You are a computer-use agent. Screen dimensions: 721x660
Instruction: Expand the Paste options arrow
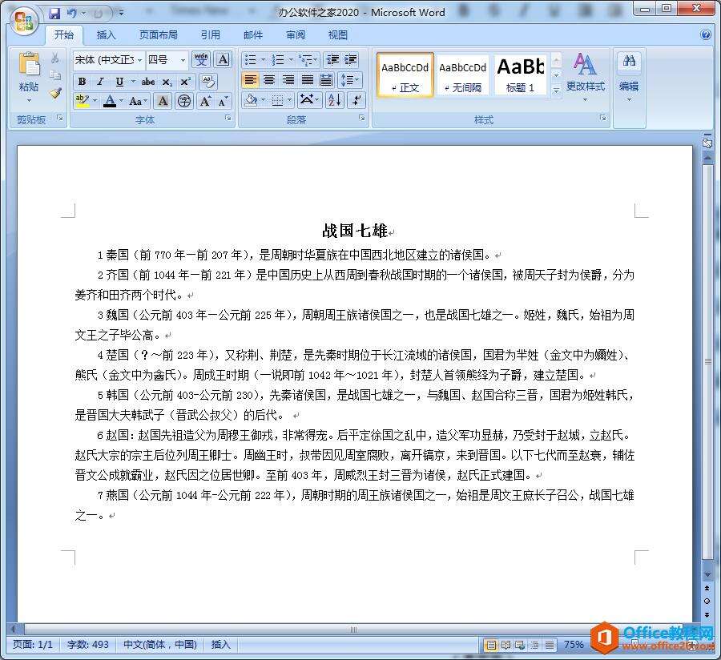coord(29,100)
